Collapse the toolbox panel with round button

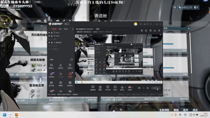click(x=72, y=60)
